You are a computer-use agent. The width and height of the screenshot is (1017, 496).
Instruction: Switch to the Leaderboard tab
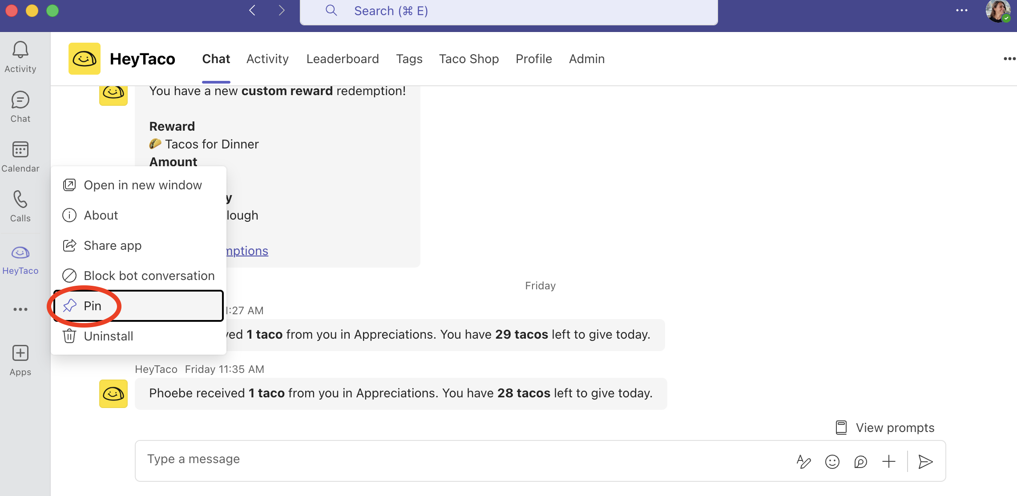pos(343,59)
